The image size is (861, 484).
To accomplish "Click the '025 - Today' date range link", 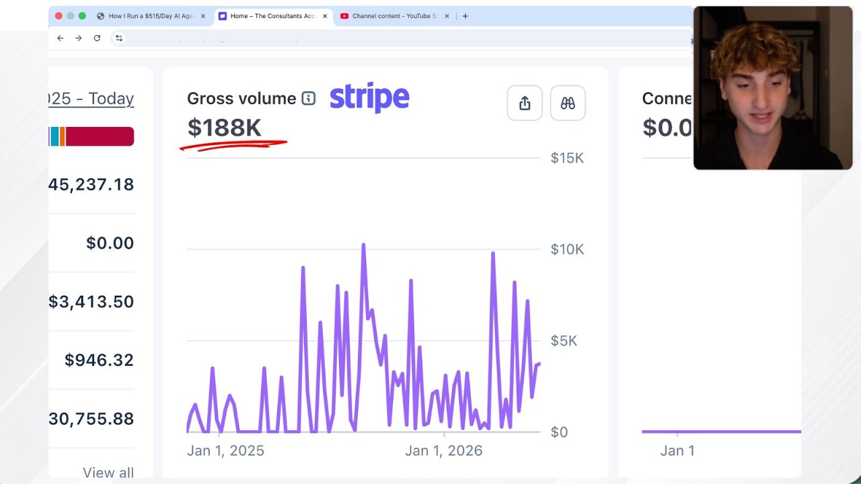I will pyautogui.click(x=91, y=99).
